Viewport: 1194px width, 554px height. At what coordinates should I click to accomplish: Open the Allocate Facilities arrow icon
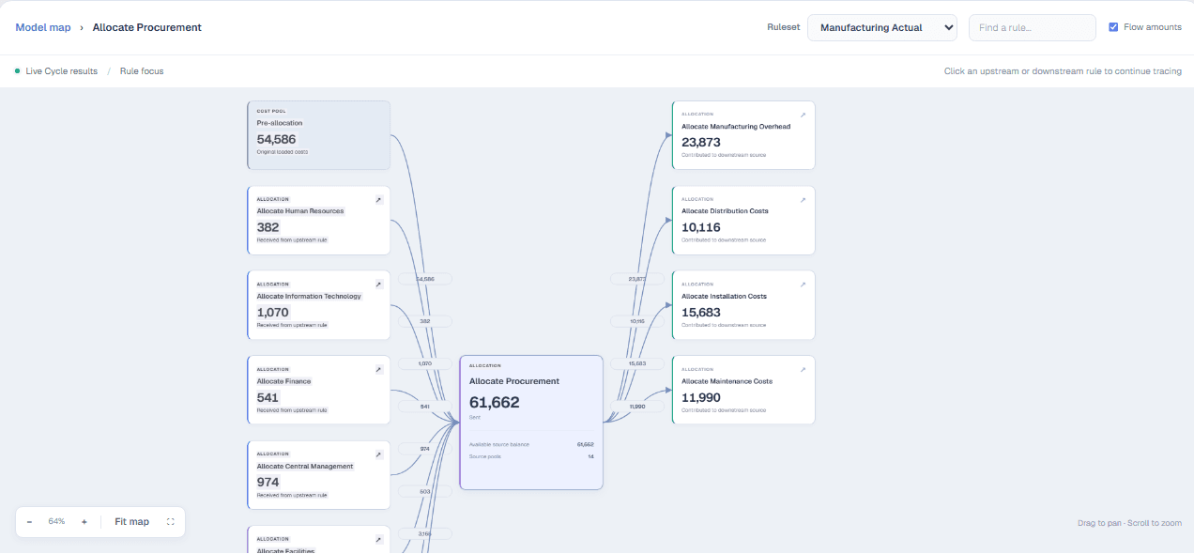point(379,540)
